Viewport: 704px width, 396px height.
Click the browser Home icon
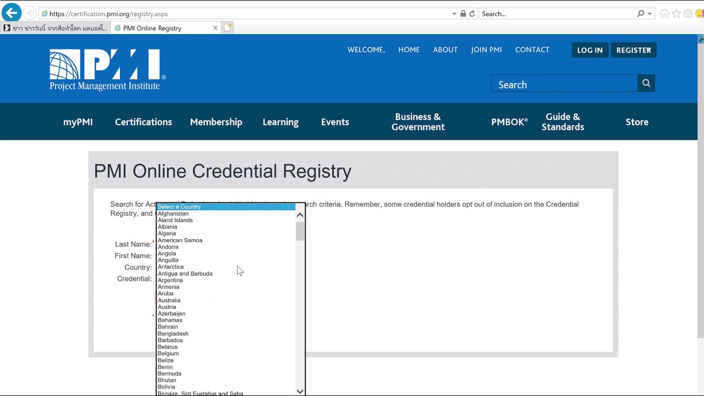point(665,14)
